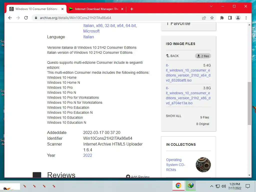This screenshot has height=192, width=256.
Task: Click the Italian topic link
Action: tap(88, 26)
